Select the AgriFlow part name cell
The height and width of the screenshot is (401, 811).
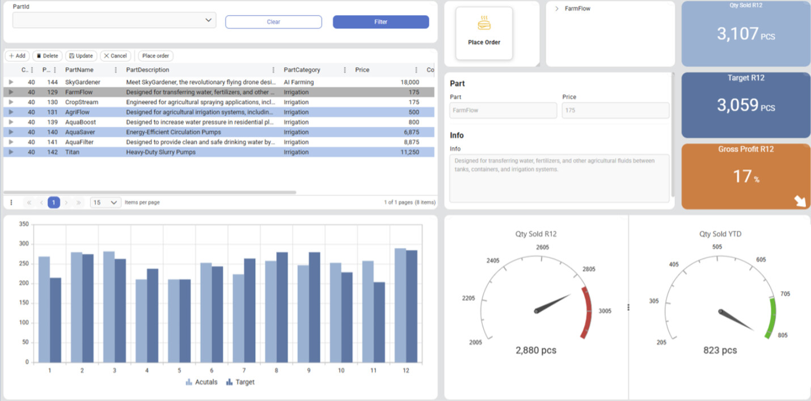pyautogui.click(x=92, y=112)
